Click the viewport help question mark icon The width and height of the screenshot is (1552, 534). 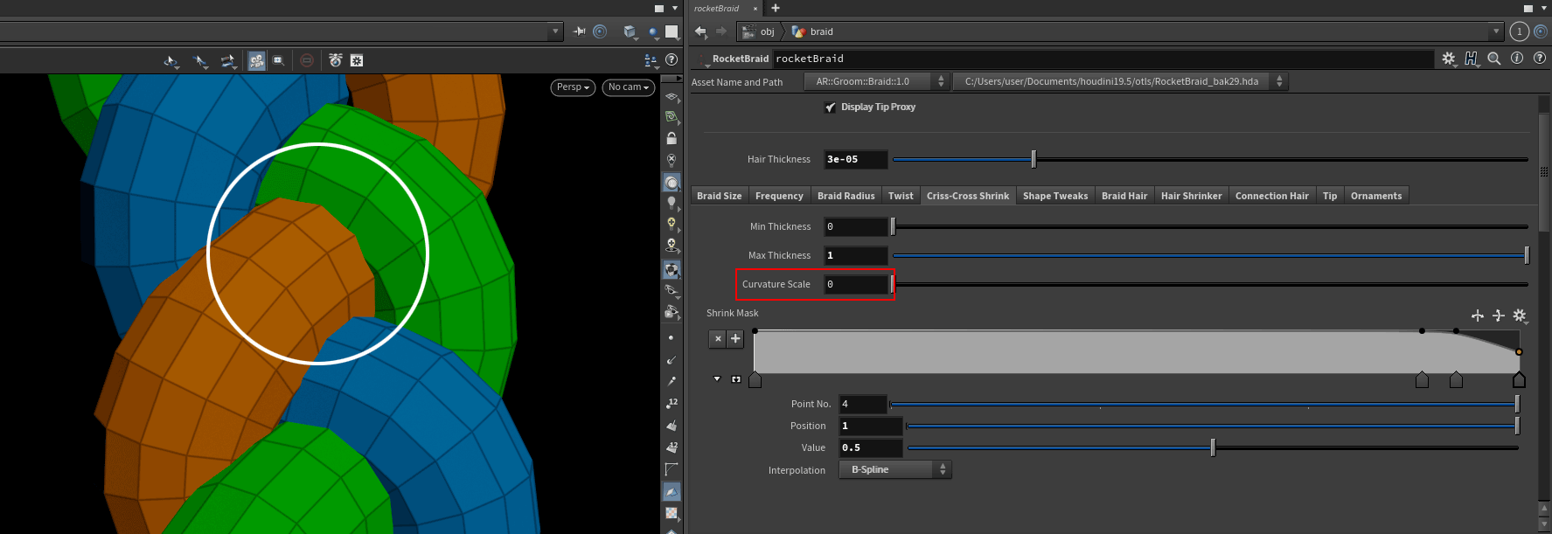point(672,59)
